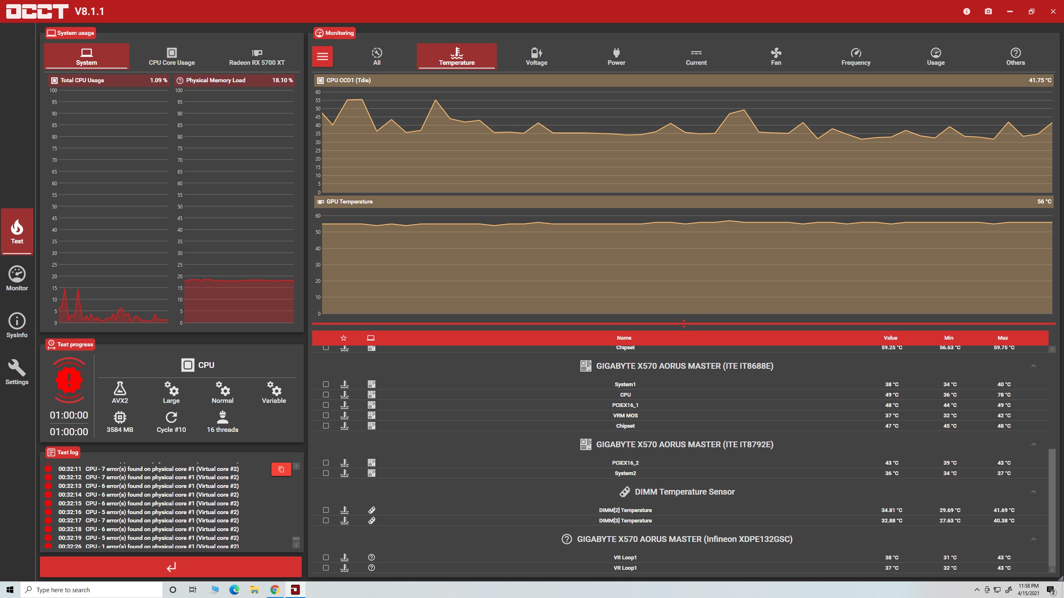Collapse the ITE IT8688E sensor group
Viewport: 1064px width, 598px height.
1034,366
